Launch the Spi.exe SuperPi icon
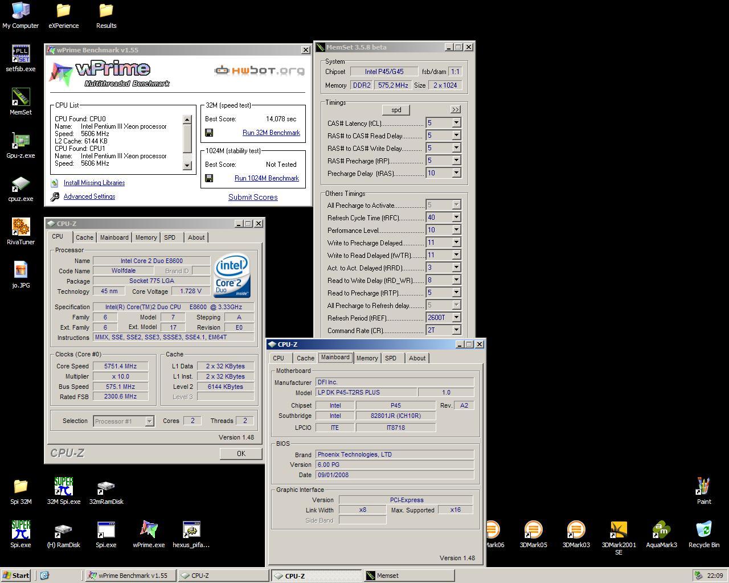 point(21,535)
